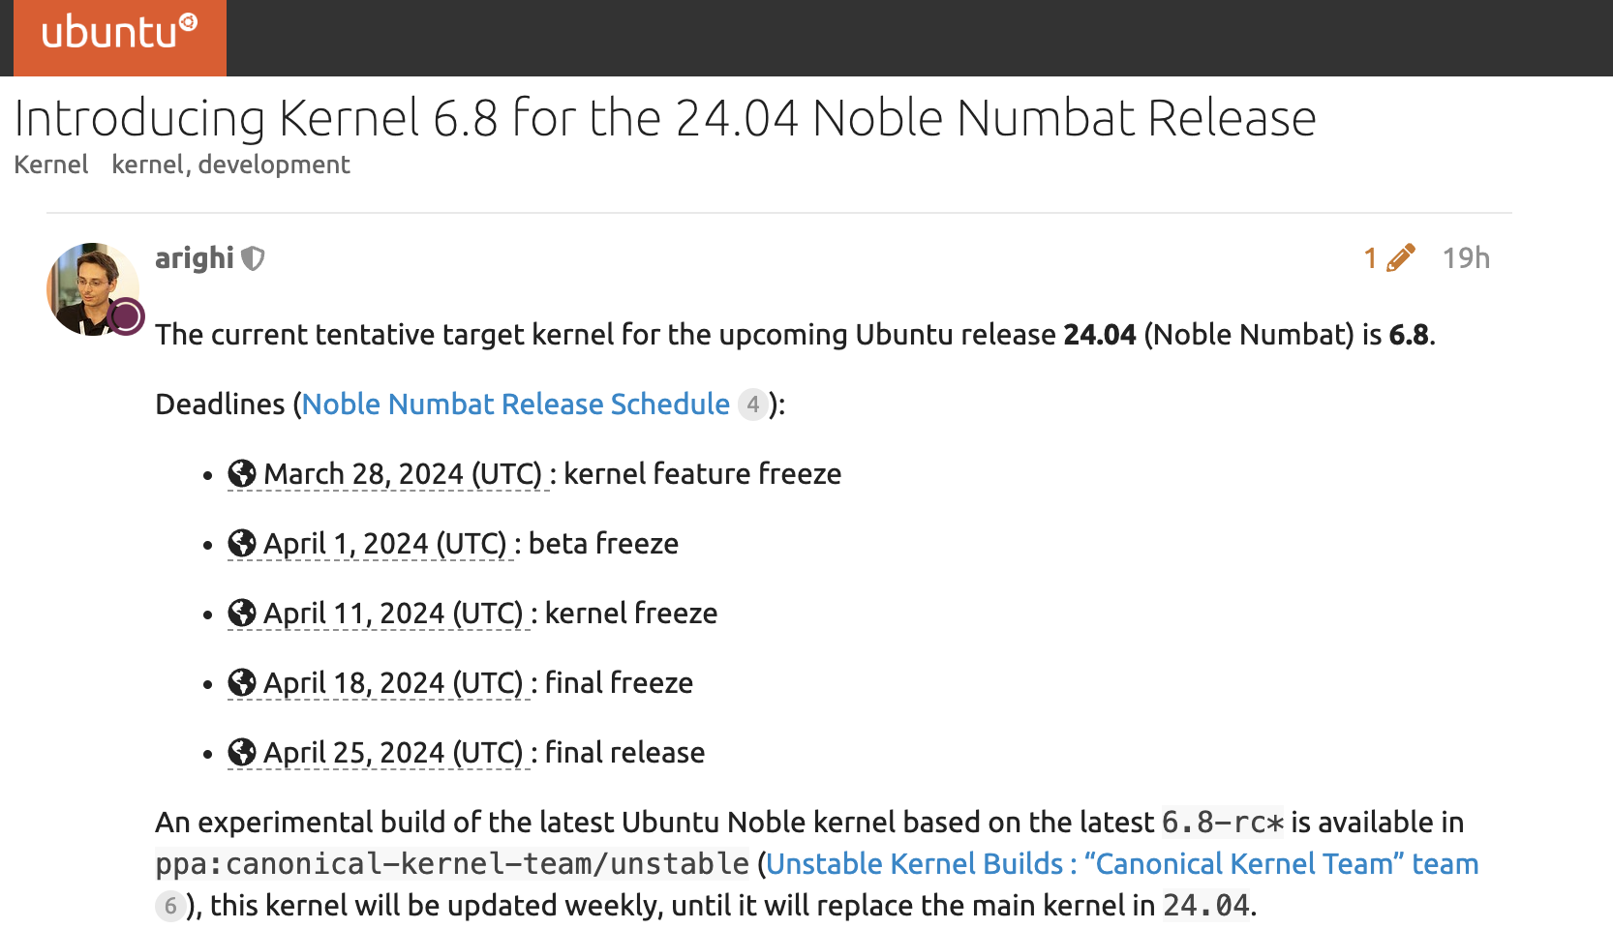1613x929 pixels.
Task: Open the Noble Numbat Release Schedule link
Action: tap(516, 404)
